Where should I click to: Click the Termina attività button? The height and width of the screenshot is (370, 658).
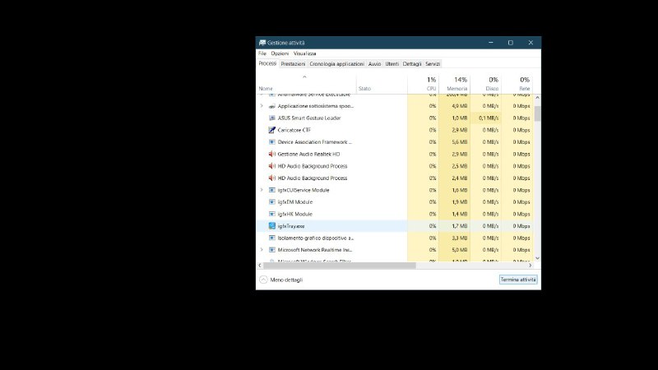(x=518, y=280)
